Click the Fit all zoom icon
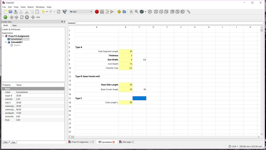The width and height of the screenshot is (266, 150). 131,12
